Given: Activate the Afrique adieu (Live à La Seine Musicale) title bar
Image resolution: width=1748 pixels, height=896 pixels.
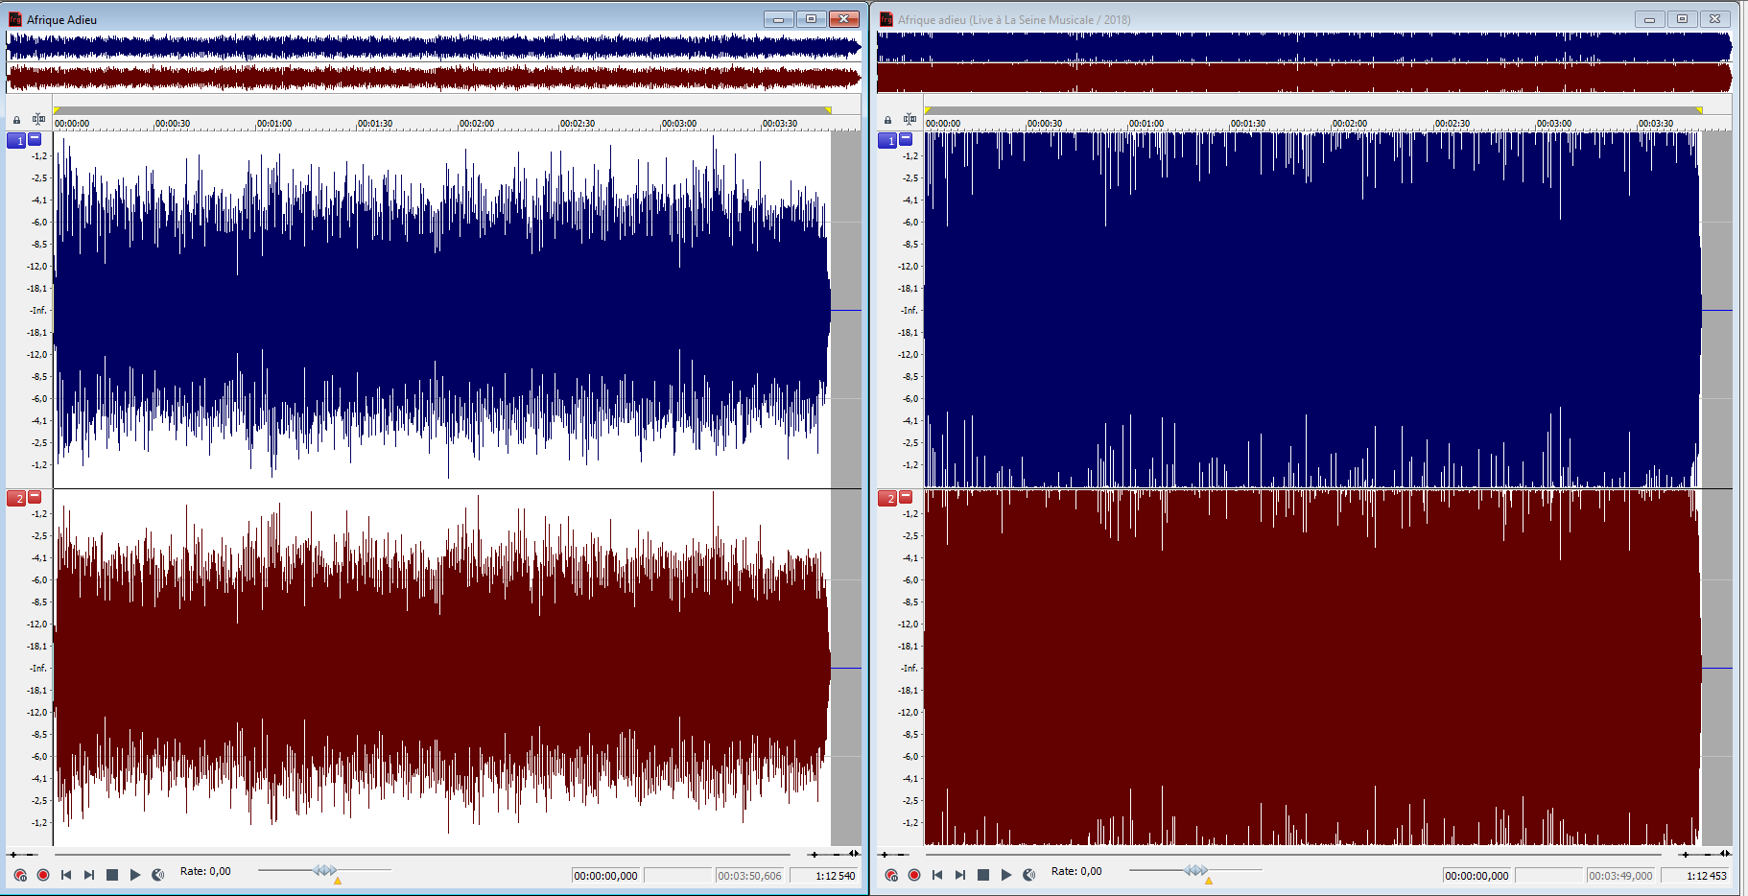Looking at the screenshot, I should pyautogui.click(x=1247, y=19).
